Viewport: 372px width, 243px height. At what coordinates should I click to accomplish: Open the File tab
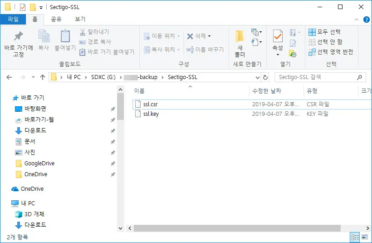click(13, 20)
